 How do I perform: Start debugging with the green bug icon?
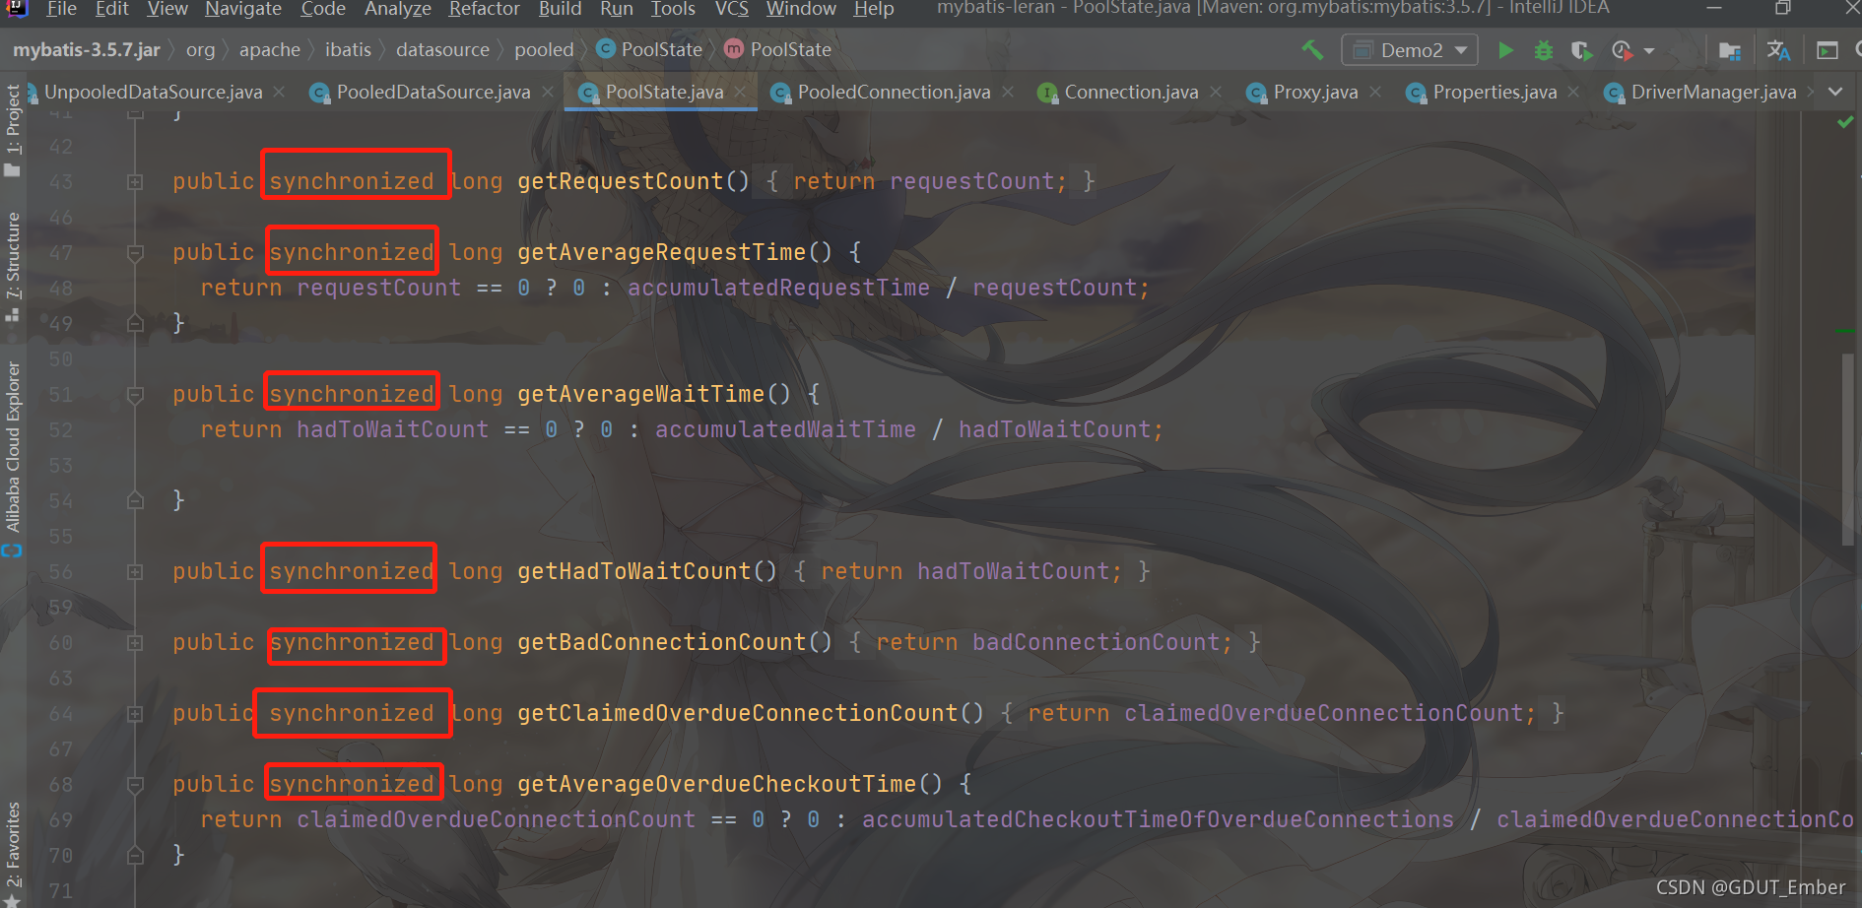(x=1543, y=50)
